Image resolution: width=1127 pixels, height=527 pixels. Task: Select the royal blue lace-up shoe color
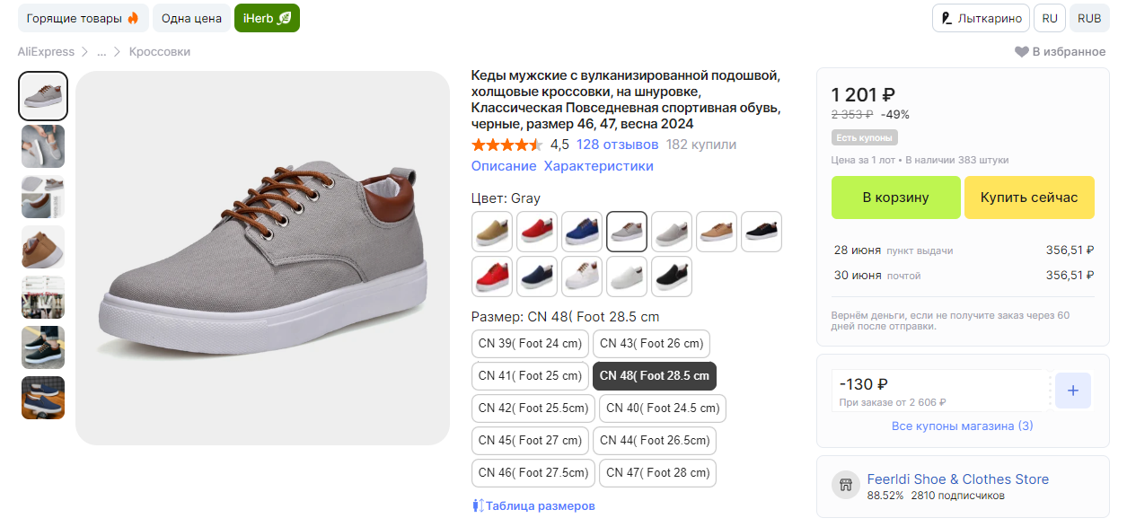582,232
